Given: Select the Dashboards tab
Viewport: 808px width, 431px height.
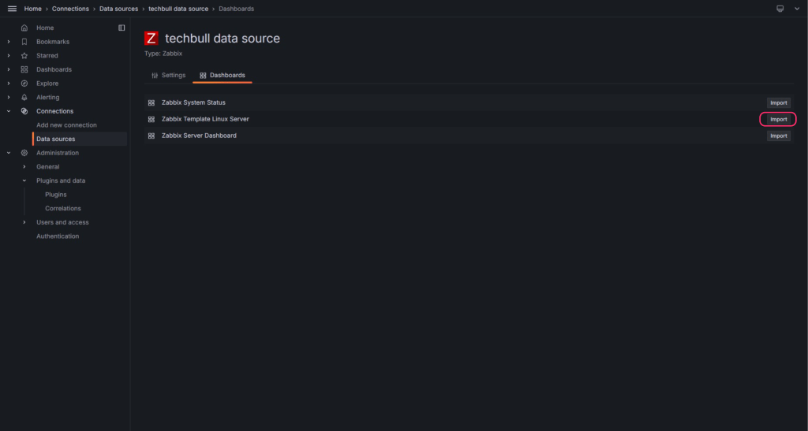Looking at the screenshot, I should pos(223,76).
